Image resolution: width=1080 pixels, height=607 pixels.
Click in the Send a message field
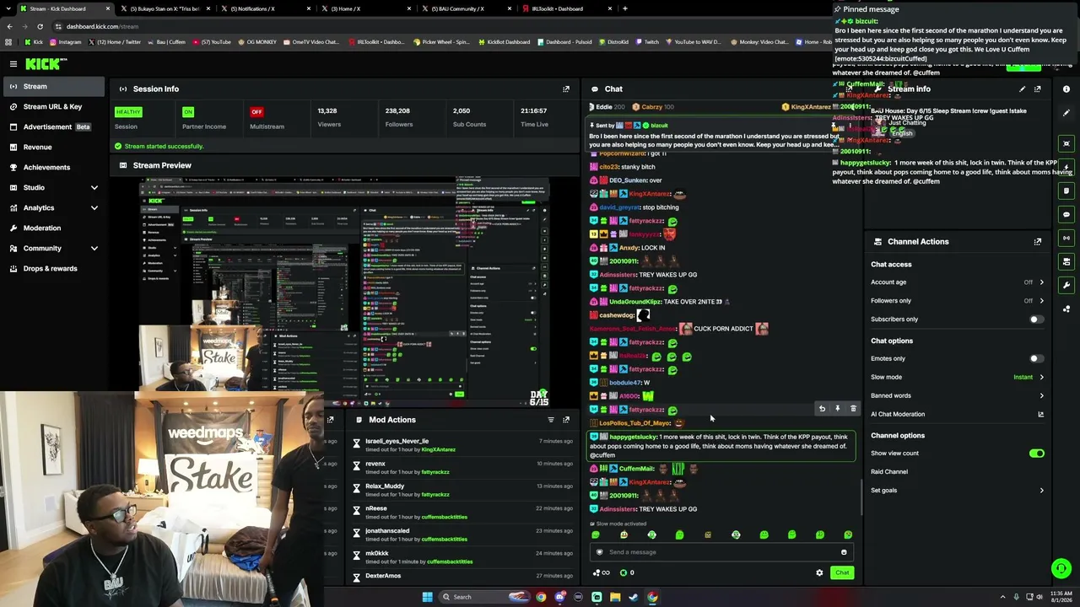[x=721, y=552]
